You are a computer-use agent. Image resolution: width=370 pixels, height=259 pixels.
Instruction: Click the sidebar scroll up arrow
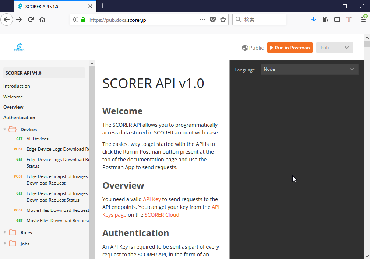pyautogui.click(x=92, y=63)
